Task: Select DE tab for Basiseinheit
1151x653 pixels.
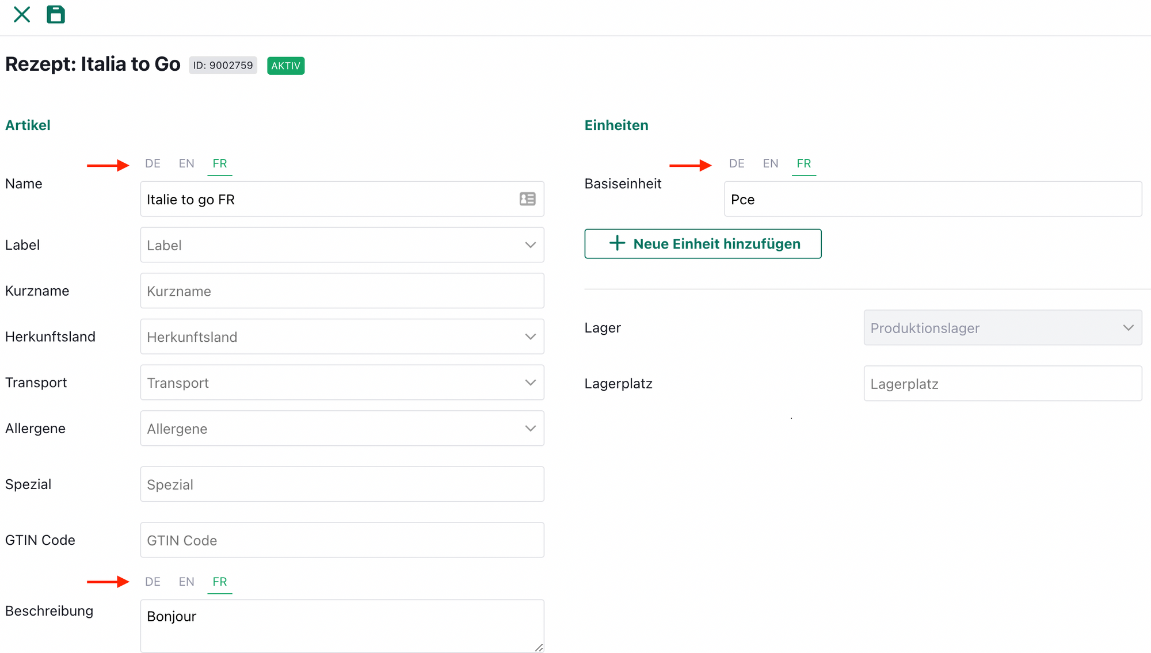Action: [x=737, y=163]
